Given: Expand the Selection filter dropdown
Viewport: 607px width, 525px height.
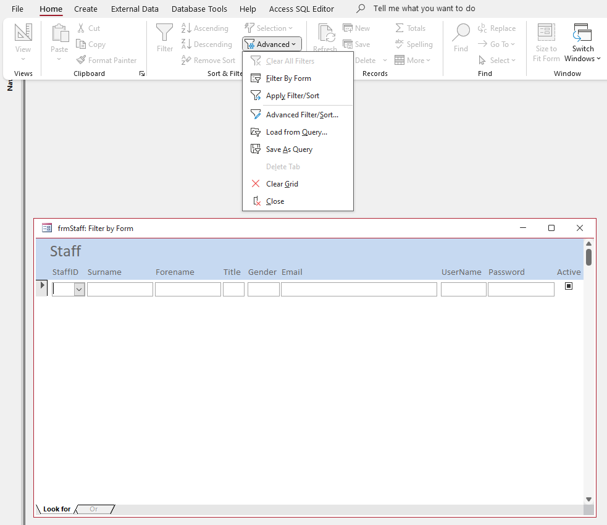Looking at the screenshot, I should 290,28.
